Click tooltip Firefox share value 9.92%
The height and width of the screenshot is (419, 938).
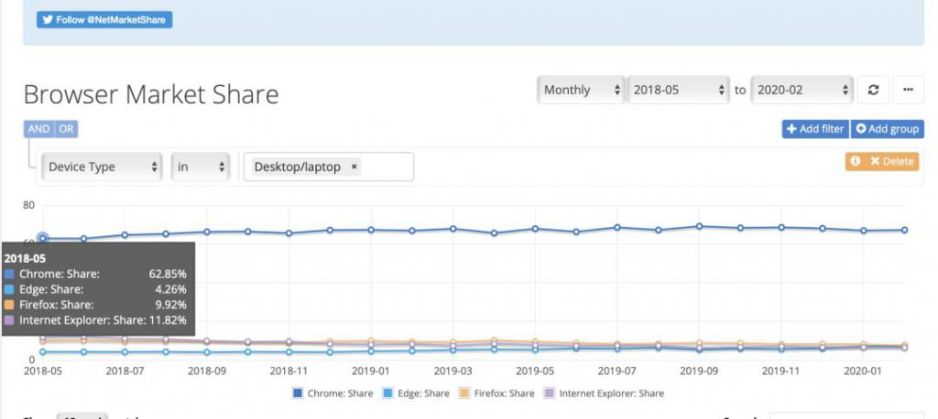tap(170, 305)
